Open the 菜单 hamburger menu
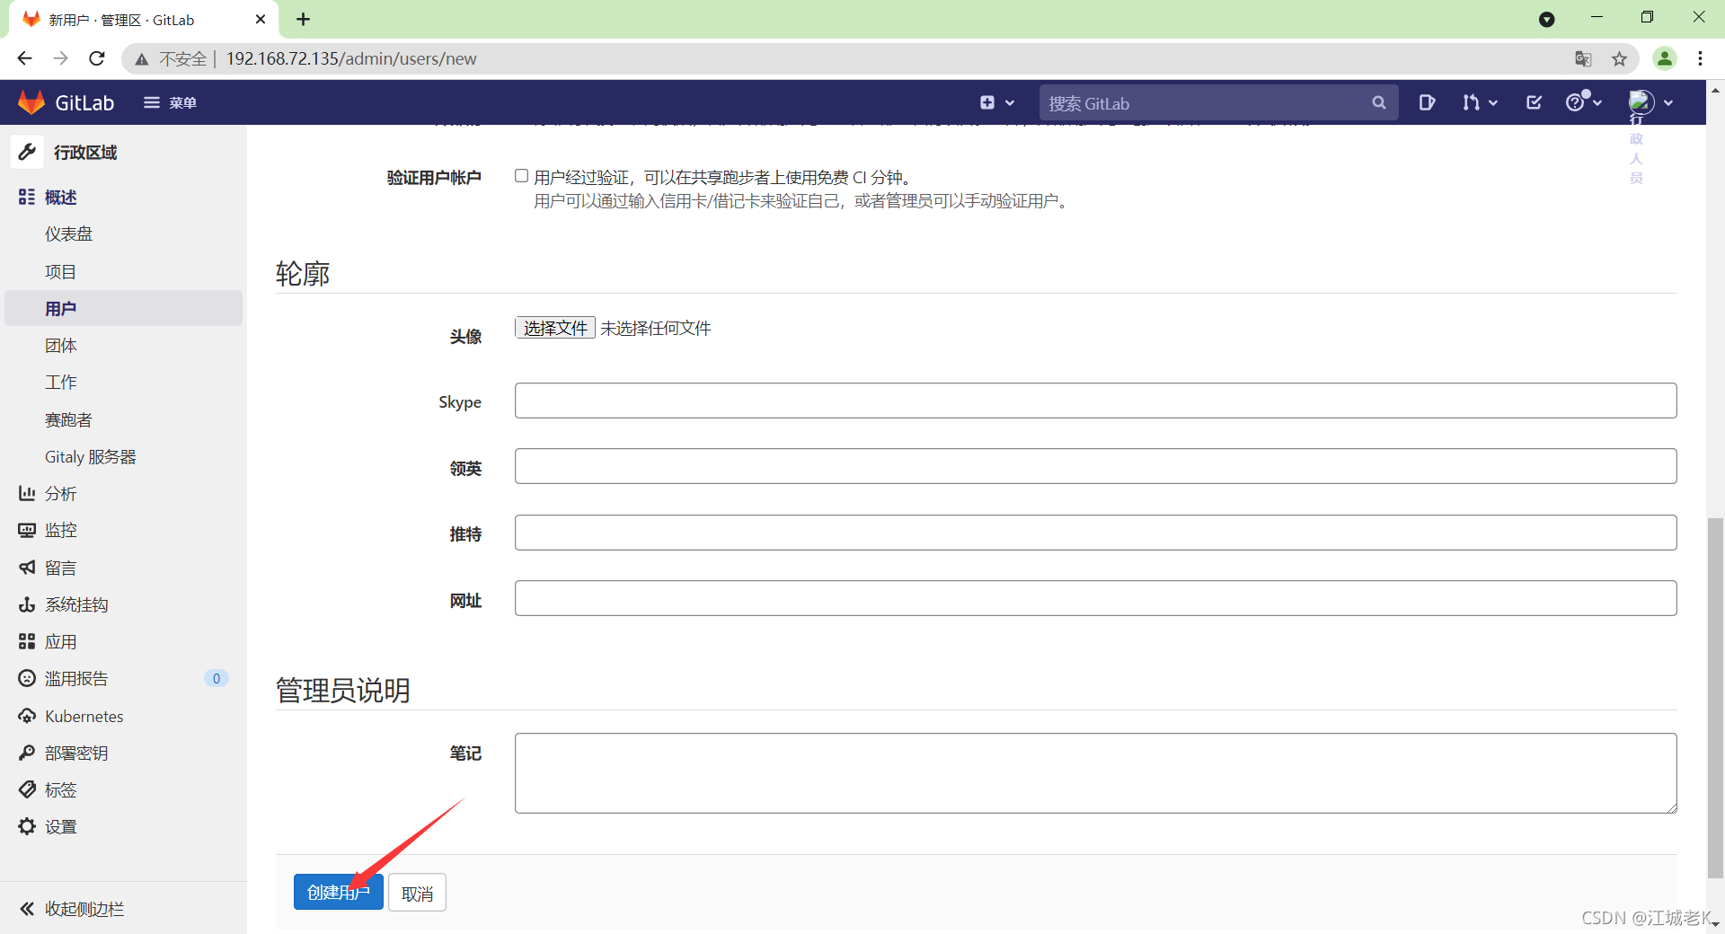Viewport: 1725px width, 934px height. coord(170,102)
